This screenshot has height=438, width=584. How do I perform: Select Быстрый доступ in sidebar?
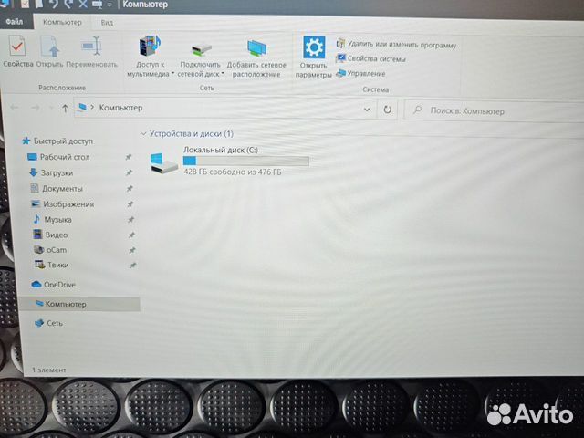pyautogui.click(x=57, y=141)
